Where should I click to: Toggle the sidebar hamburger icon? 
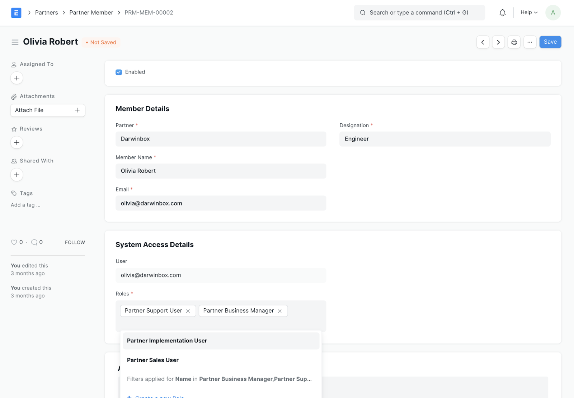pyautogui.click(x=15, y=42)
